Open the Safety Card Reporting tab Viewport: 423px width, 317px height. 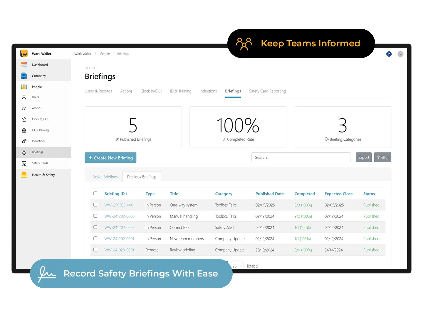(267, 91)
